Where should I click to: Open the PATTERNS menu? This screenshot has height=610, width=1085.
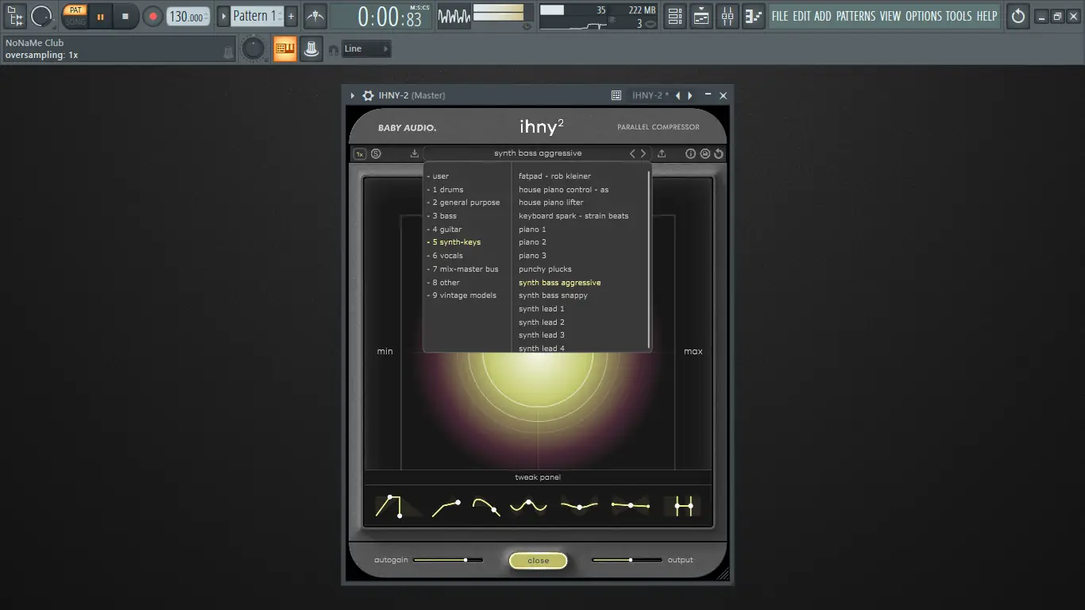[856, 16]
